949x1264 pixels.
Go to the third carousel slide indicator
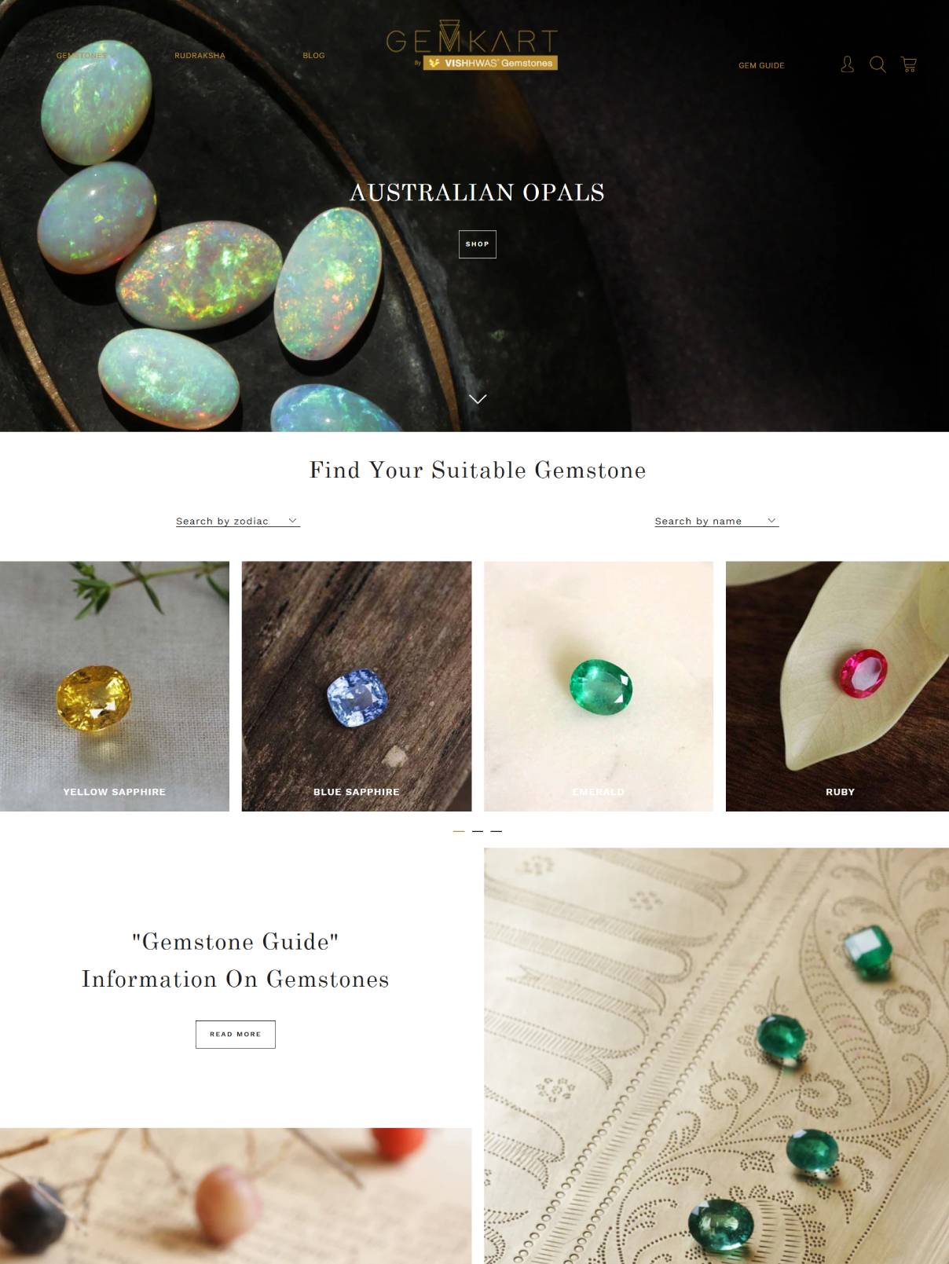pos(496,831)
